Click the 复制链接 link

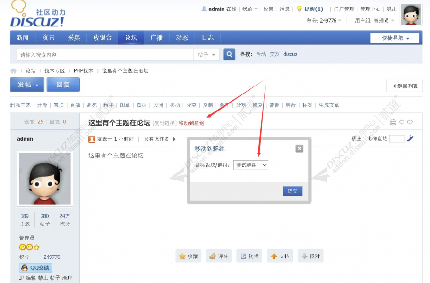coord(164,123)
